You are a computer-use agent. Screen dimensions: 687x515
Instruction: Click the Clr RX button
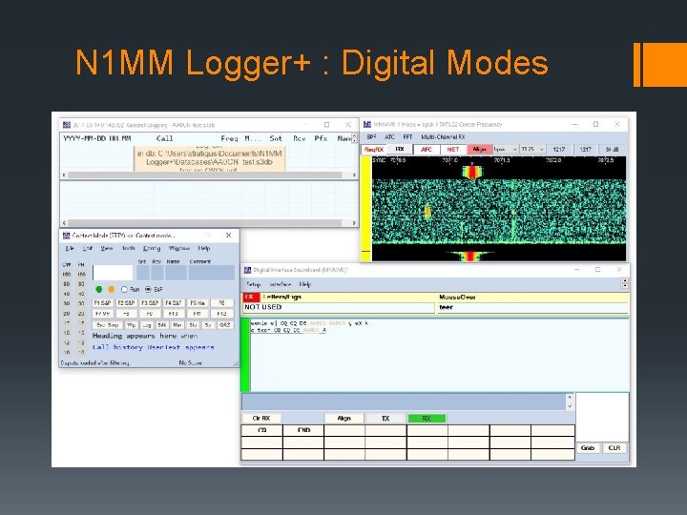pyautogui.click(x=261, y=419)
